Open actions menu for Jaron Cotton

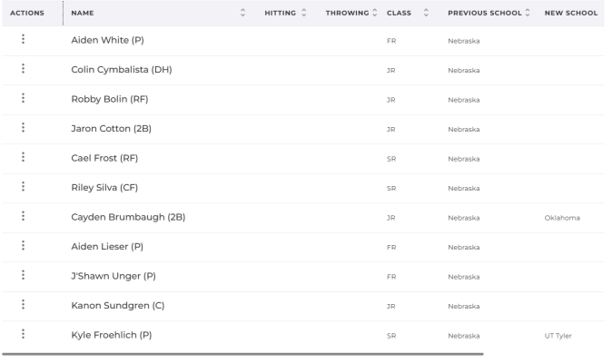click(x=23, y=127)
